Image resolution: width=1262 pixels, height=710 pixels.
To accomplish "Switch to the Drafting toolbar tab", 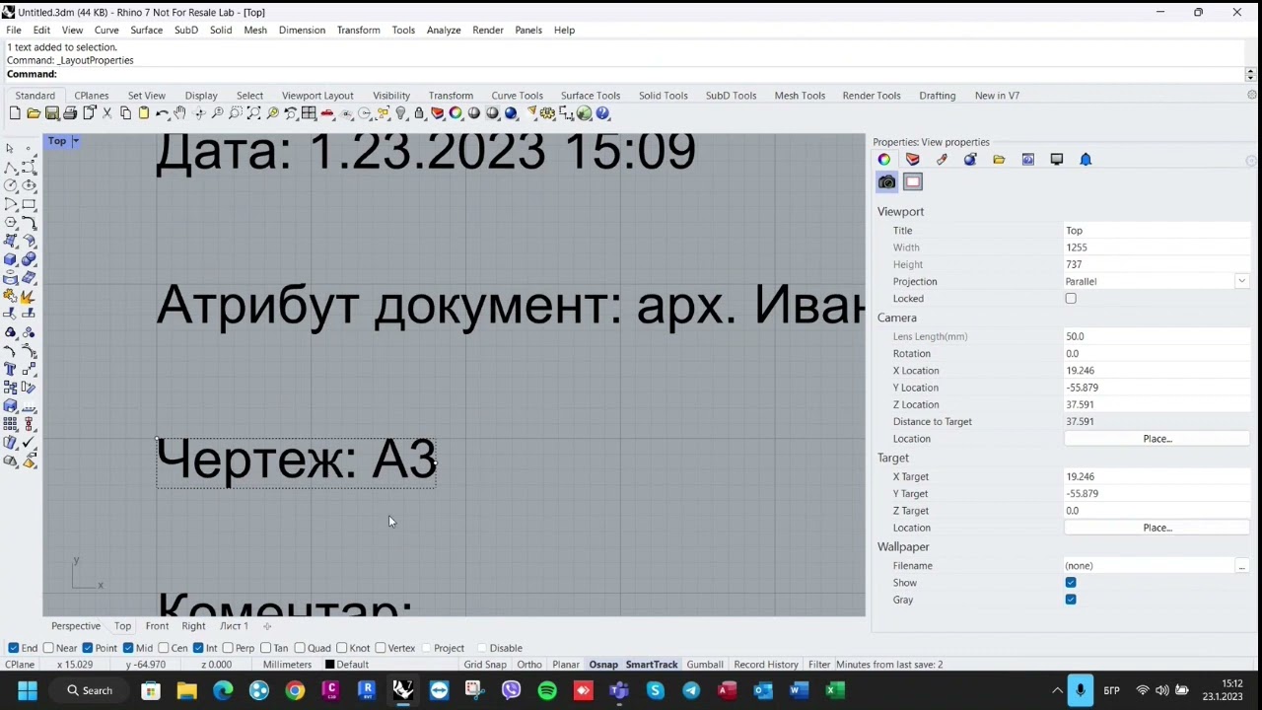I will pos(937,96).
